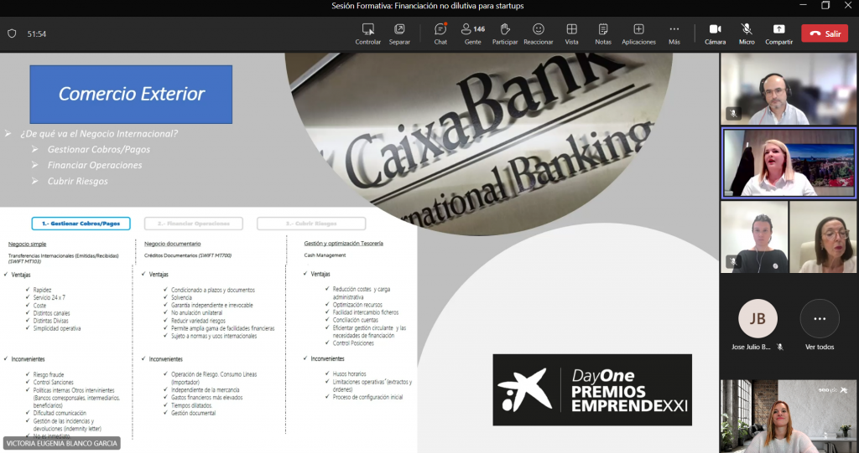This screenshot has width=859, height=453.
Task: Click the 'Solvencia' list item
Action: tap(181, 297)
